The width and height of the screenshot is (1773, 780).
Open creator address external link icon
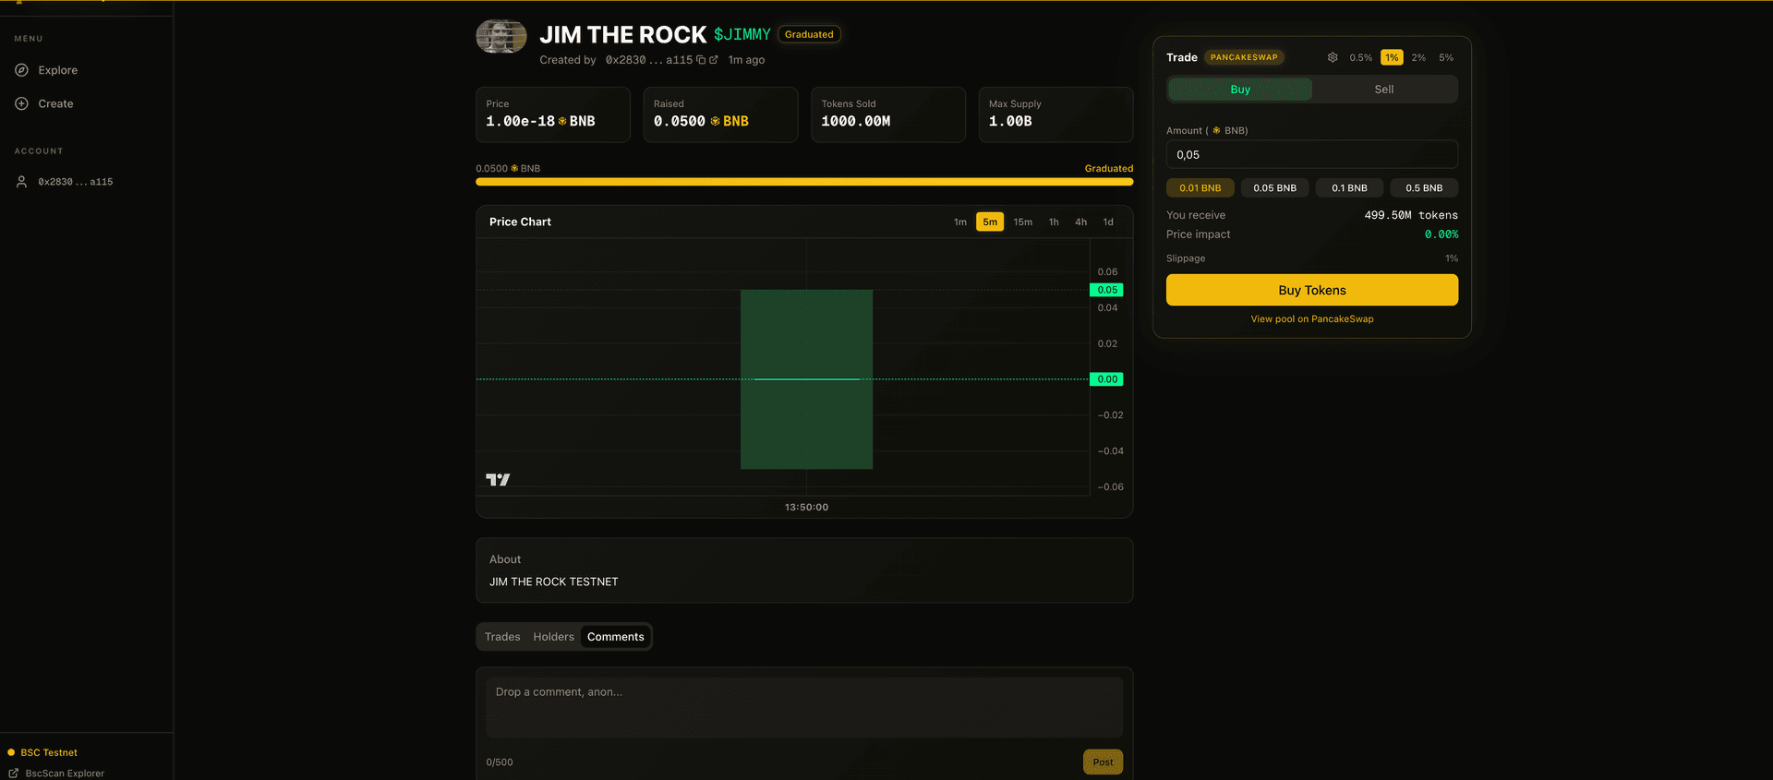(713, 60)
